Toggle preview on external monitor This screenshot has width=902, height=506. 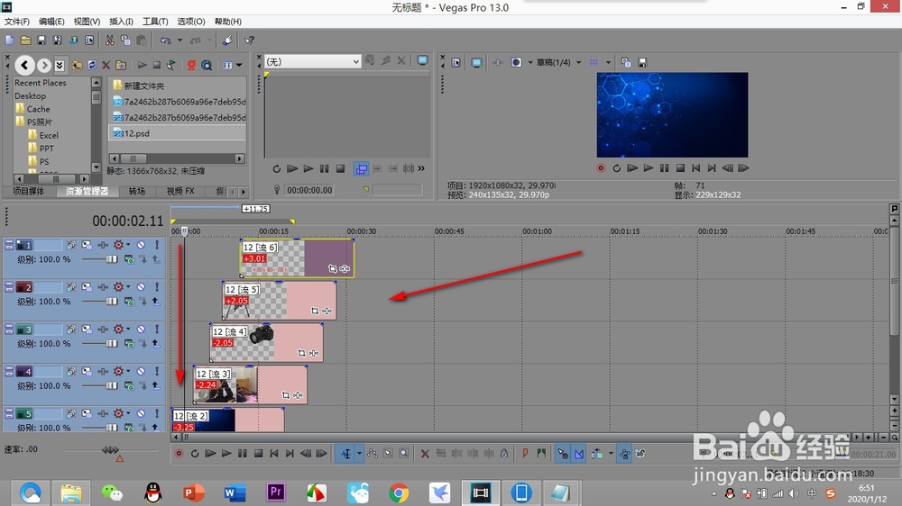[476, 62]
